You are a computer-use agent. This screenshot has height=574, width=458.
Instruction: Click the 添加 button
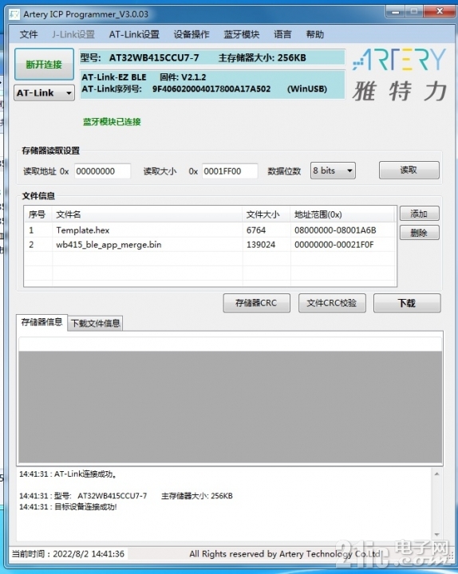pyautogui.click(x=419, y=214)
